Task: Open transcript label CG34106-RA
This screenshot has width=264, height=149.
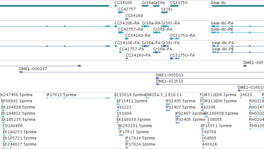Action: pos(127,23)
